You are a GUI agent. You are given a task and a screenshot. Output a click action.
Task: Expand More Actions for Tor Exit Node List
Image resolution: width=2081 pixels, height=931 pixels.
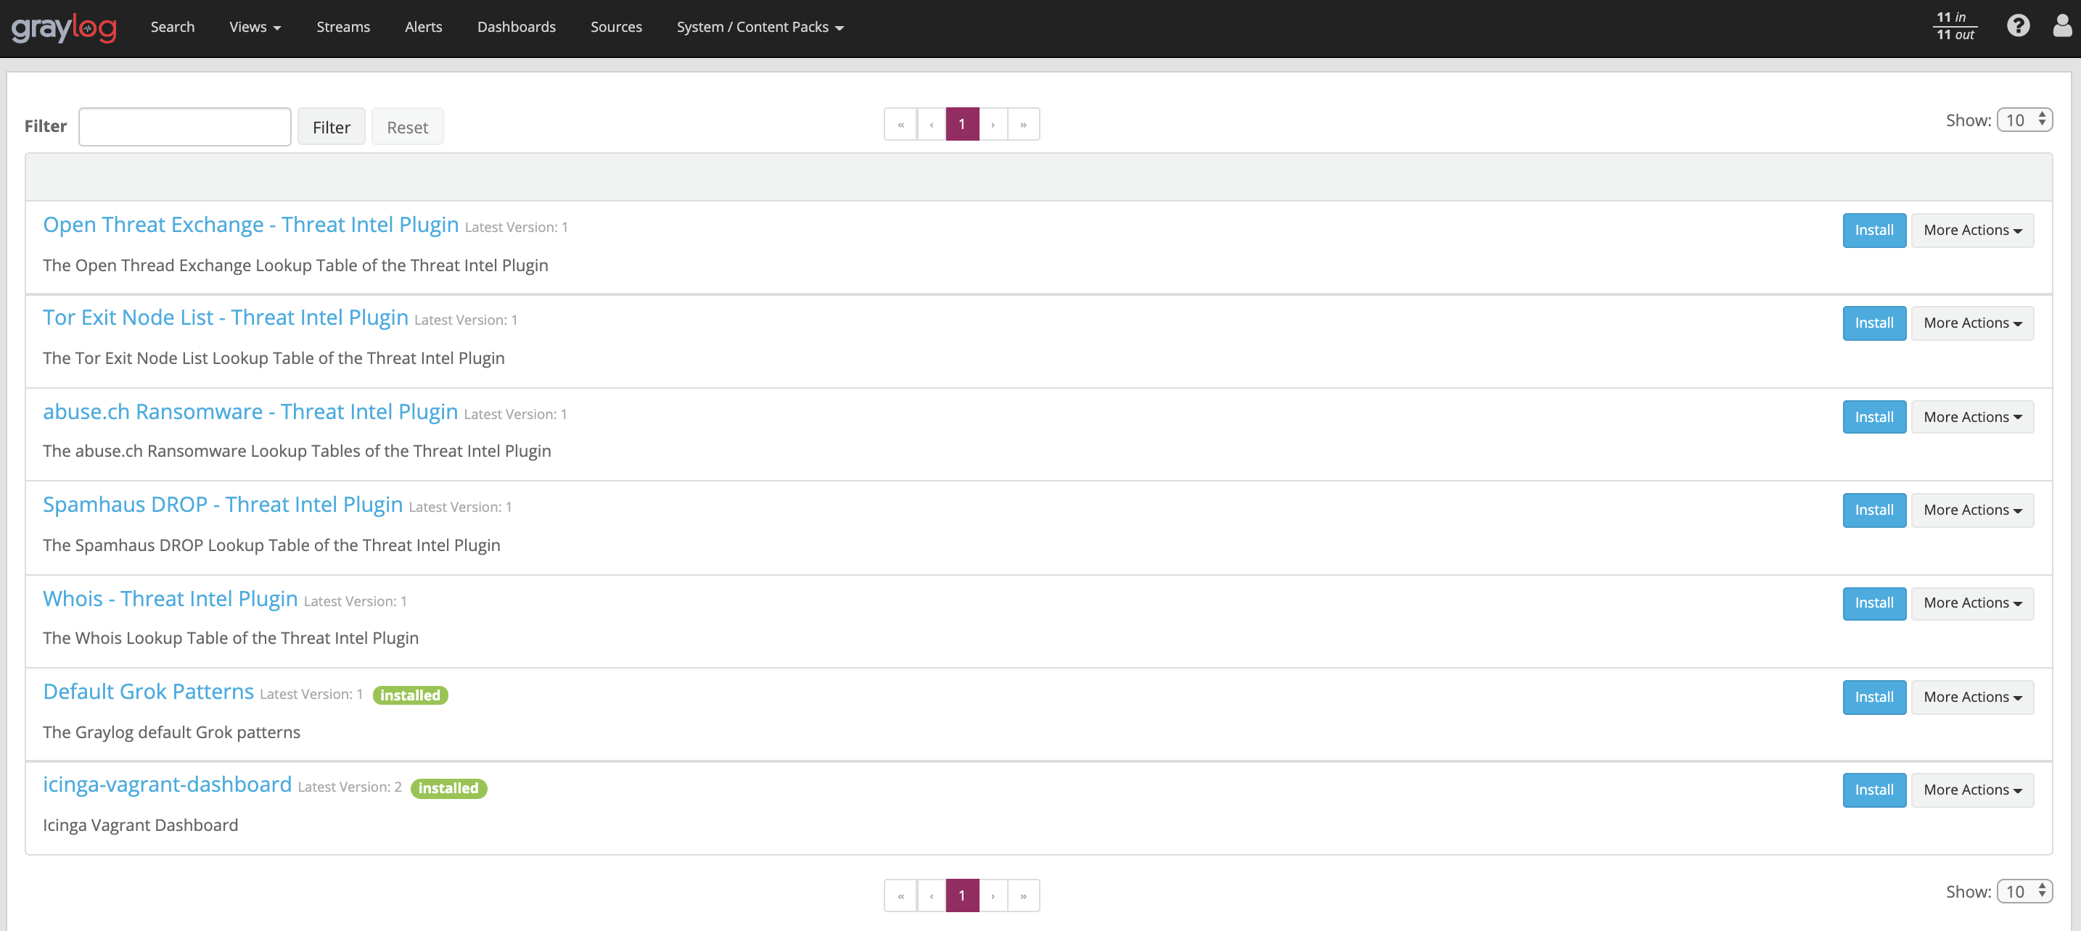click(x=1972, y=323)
